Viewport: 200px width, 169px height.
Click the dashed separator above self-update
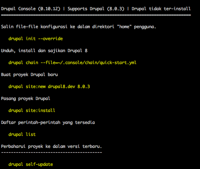pyautogui.click(x=51, y=152)
